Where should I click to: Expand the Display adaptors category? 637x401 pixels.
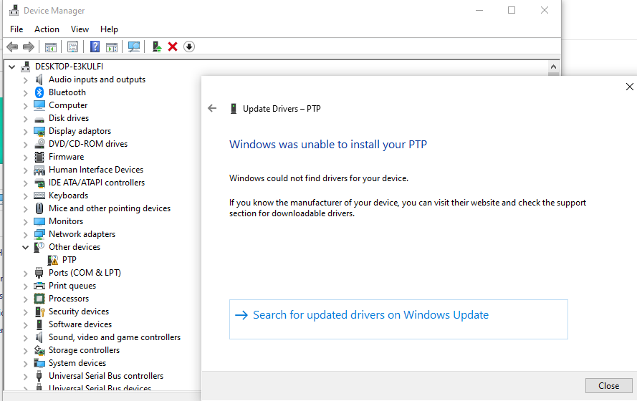26,132
